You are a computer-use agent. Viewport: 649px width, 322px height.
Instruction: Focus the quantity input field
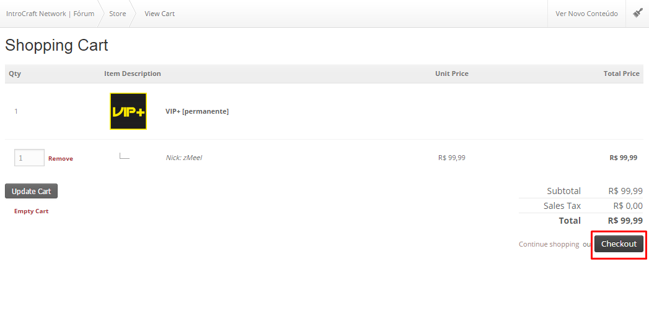click(29, 158)
